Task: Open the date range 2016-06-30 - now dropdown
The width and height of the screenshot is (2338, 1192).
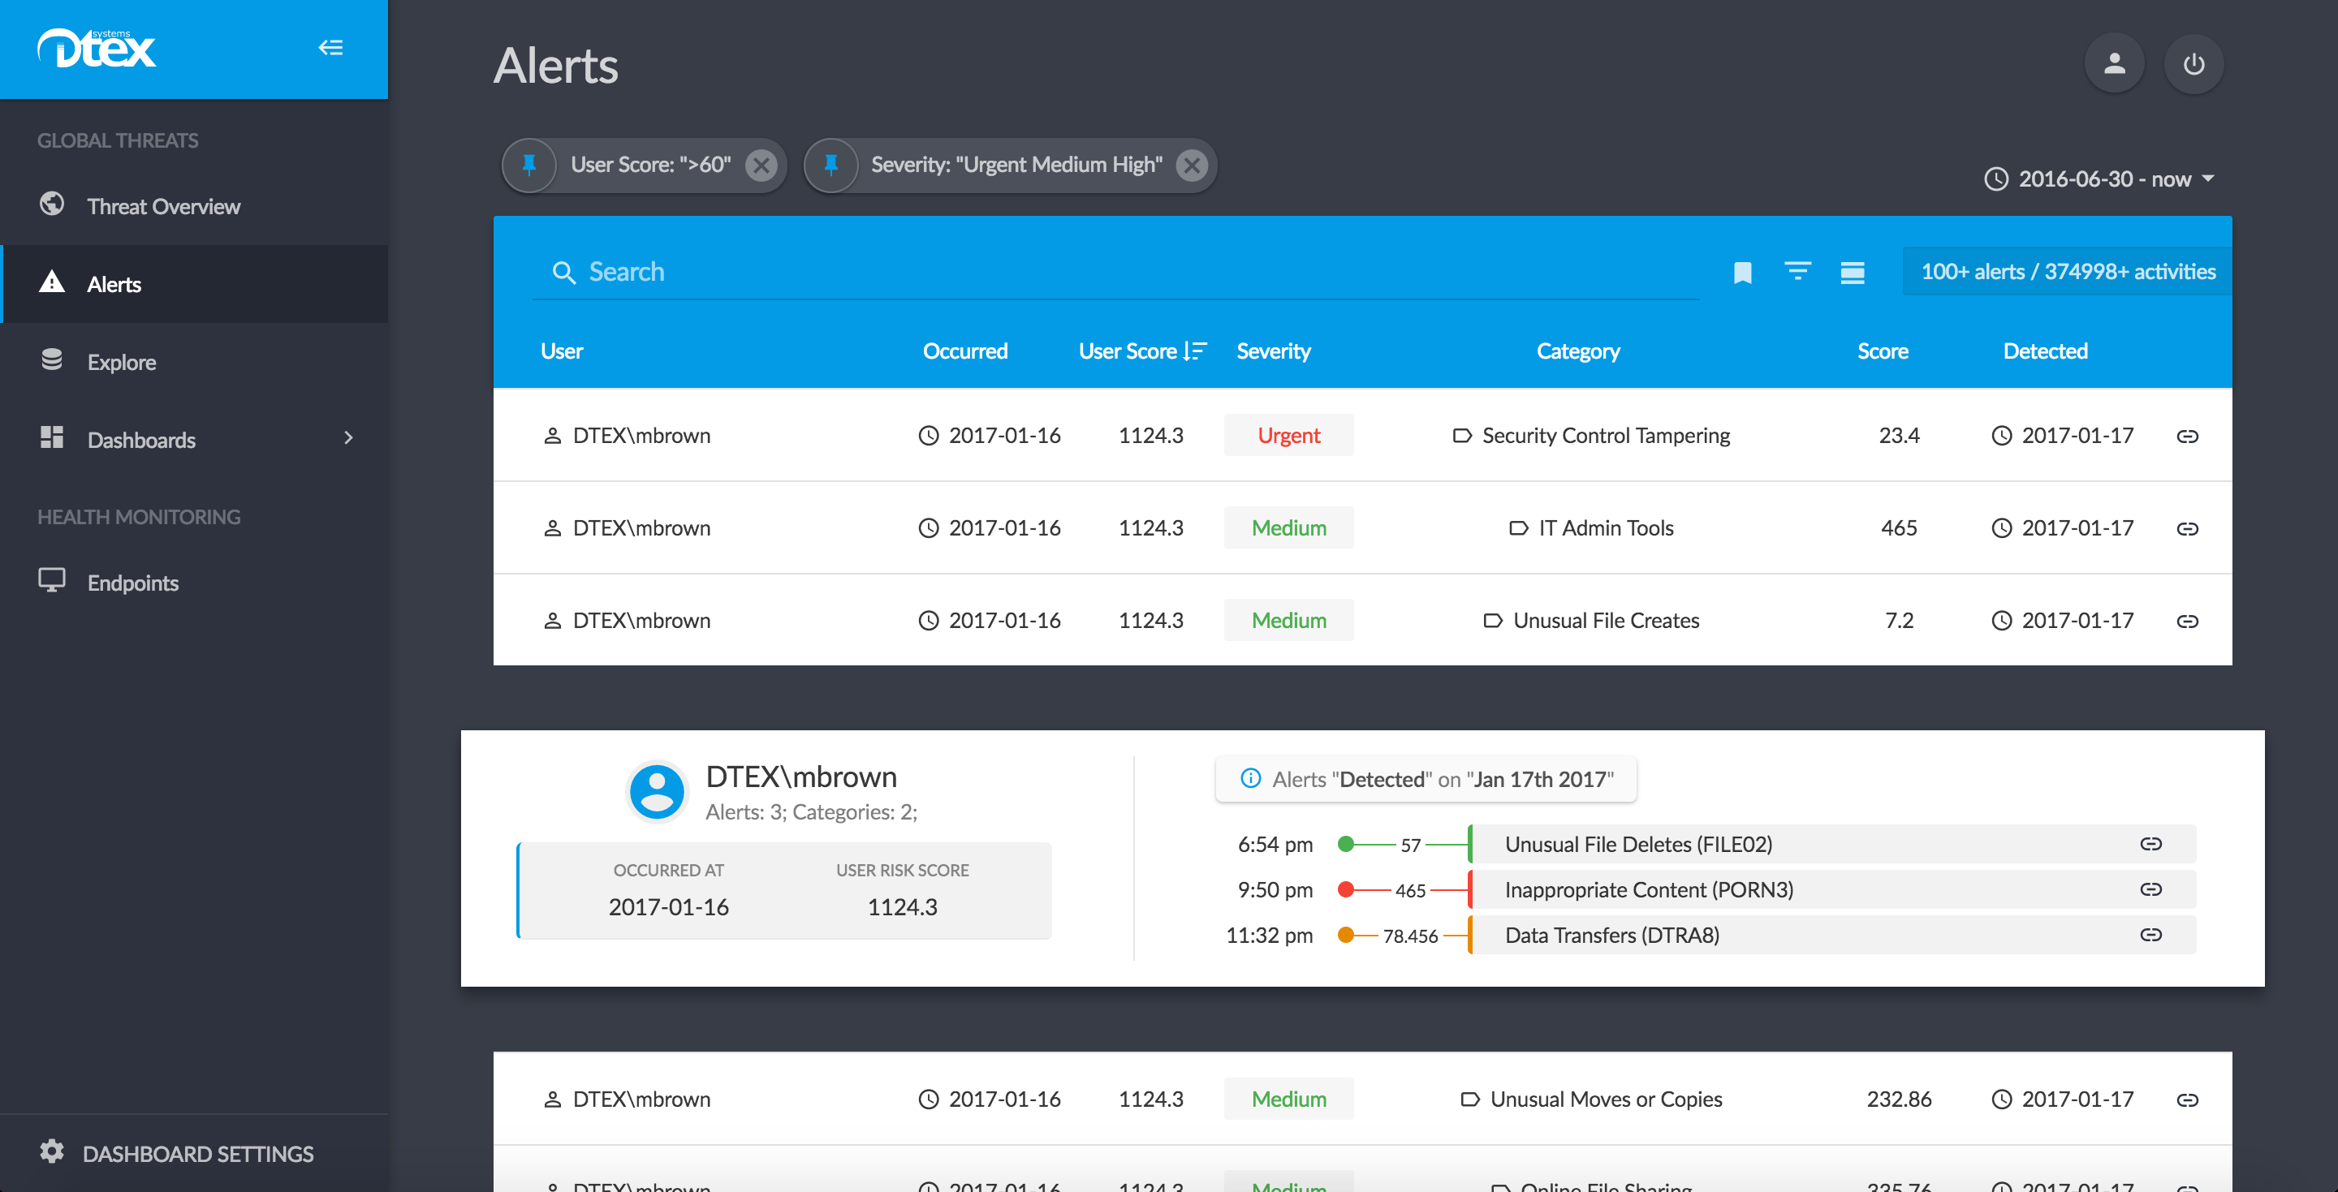Action: pyautogui.click(x=2099, y=179)
